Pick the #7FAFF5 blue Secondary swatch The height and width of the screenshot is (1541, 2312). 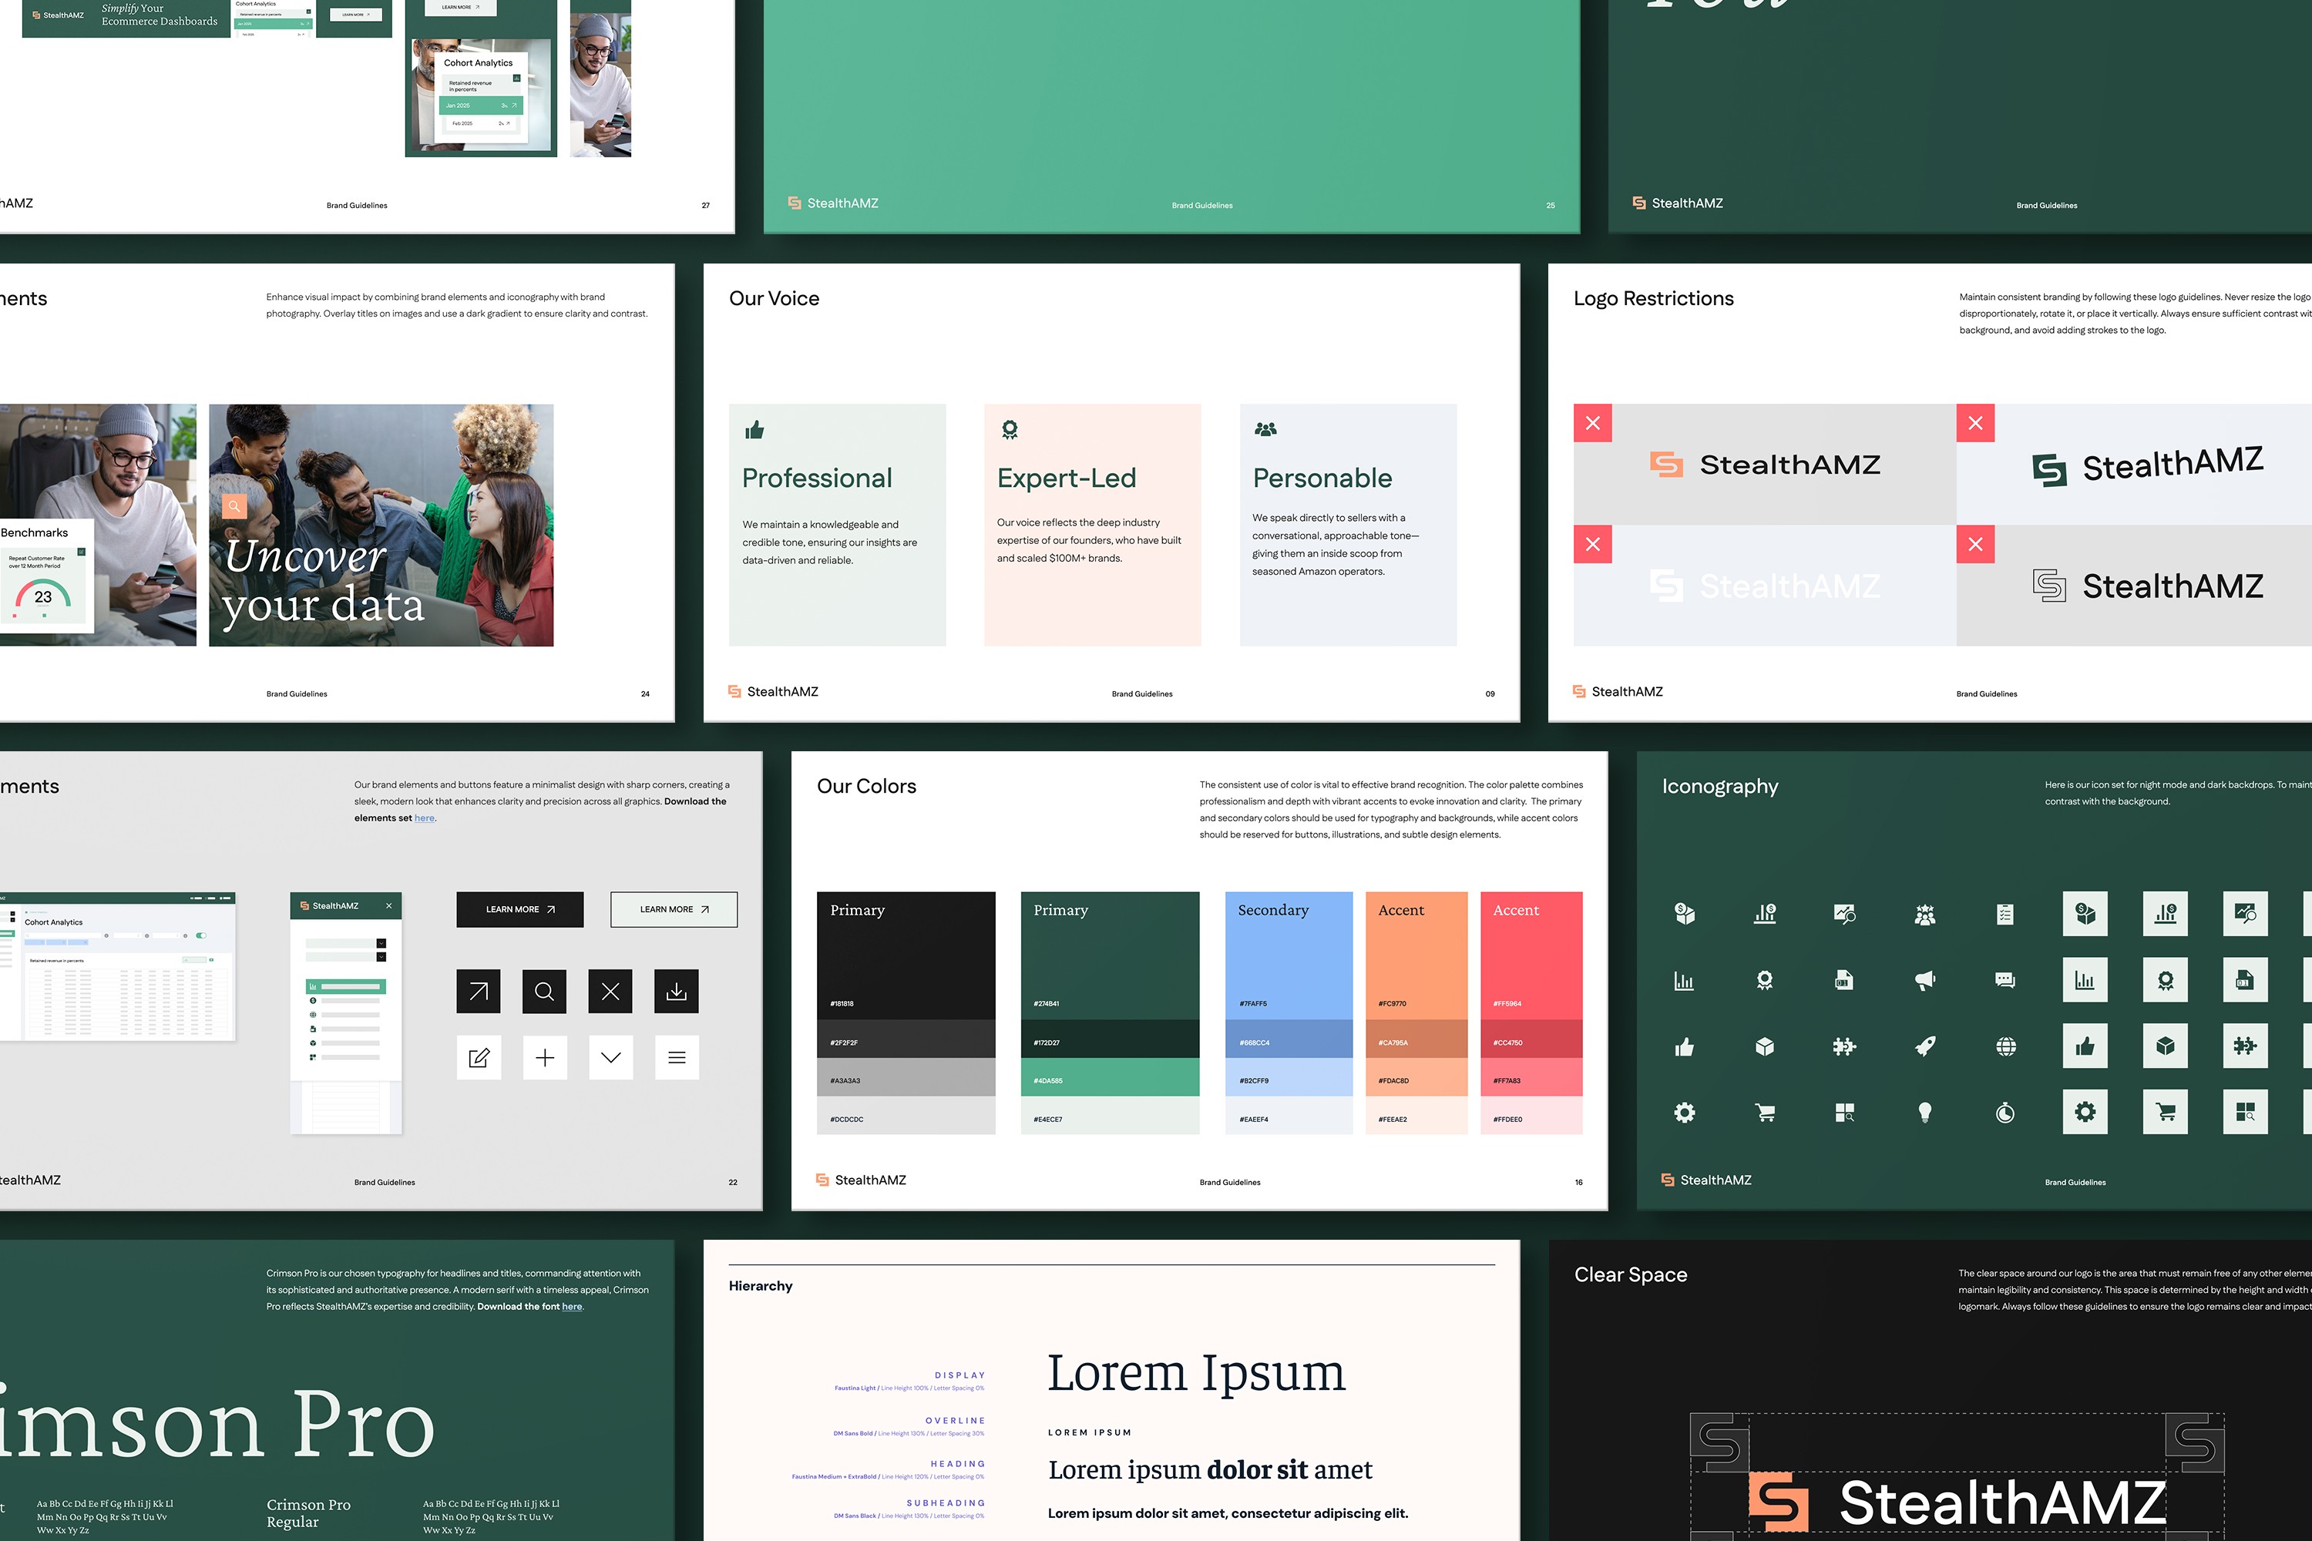coord(1289,955)
